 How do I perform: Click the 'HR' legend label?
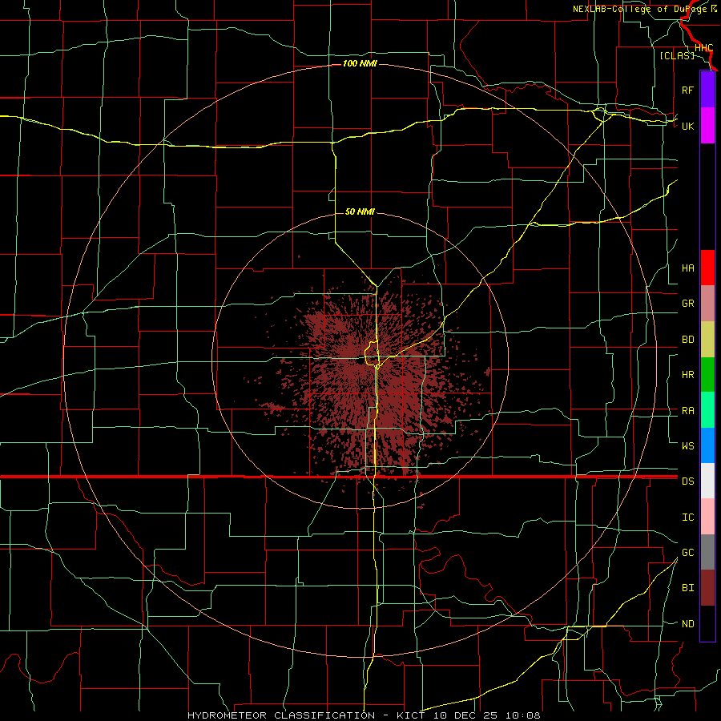tap(687, 375)
